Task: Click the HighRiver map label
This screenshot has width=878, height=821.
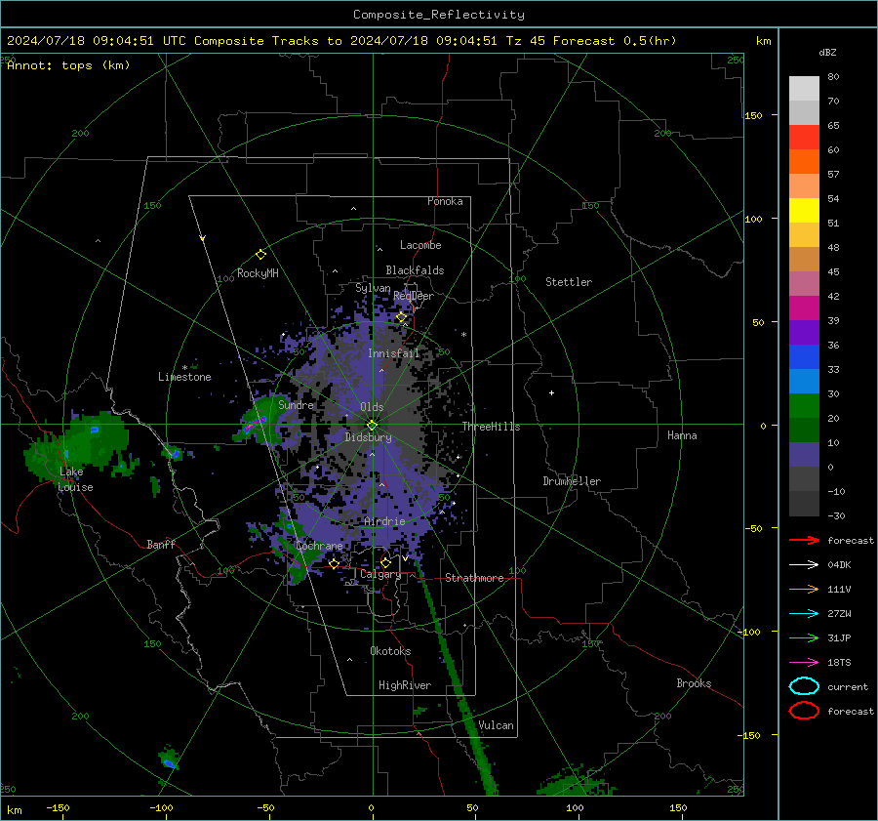Action: (404, 685)
